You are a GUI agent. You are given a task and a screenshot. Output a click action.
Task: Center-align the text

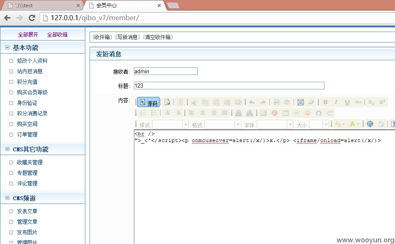coord(202,113)
